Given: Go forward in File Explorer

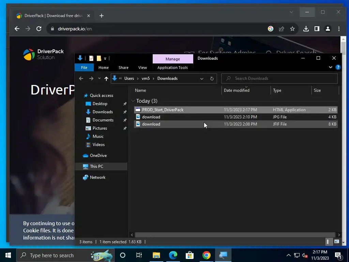Looking at the screenshot, I should [91, 78].
